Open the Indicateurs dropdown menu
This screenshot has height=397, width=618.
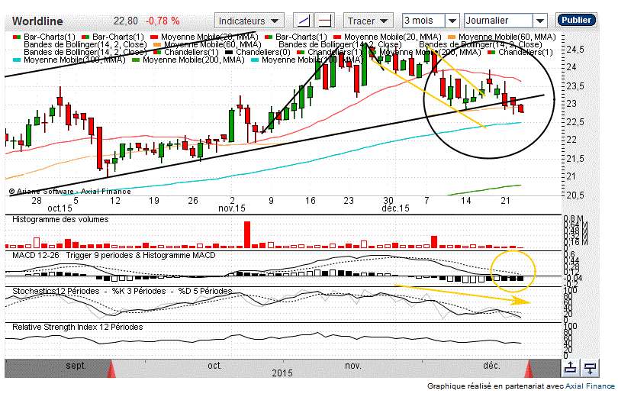coord(248,21)
